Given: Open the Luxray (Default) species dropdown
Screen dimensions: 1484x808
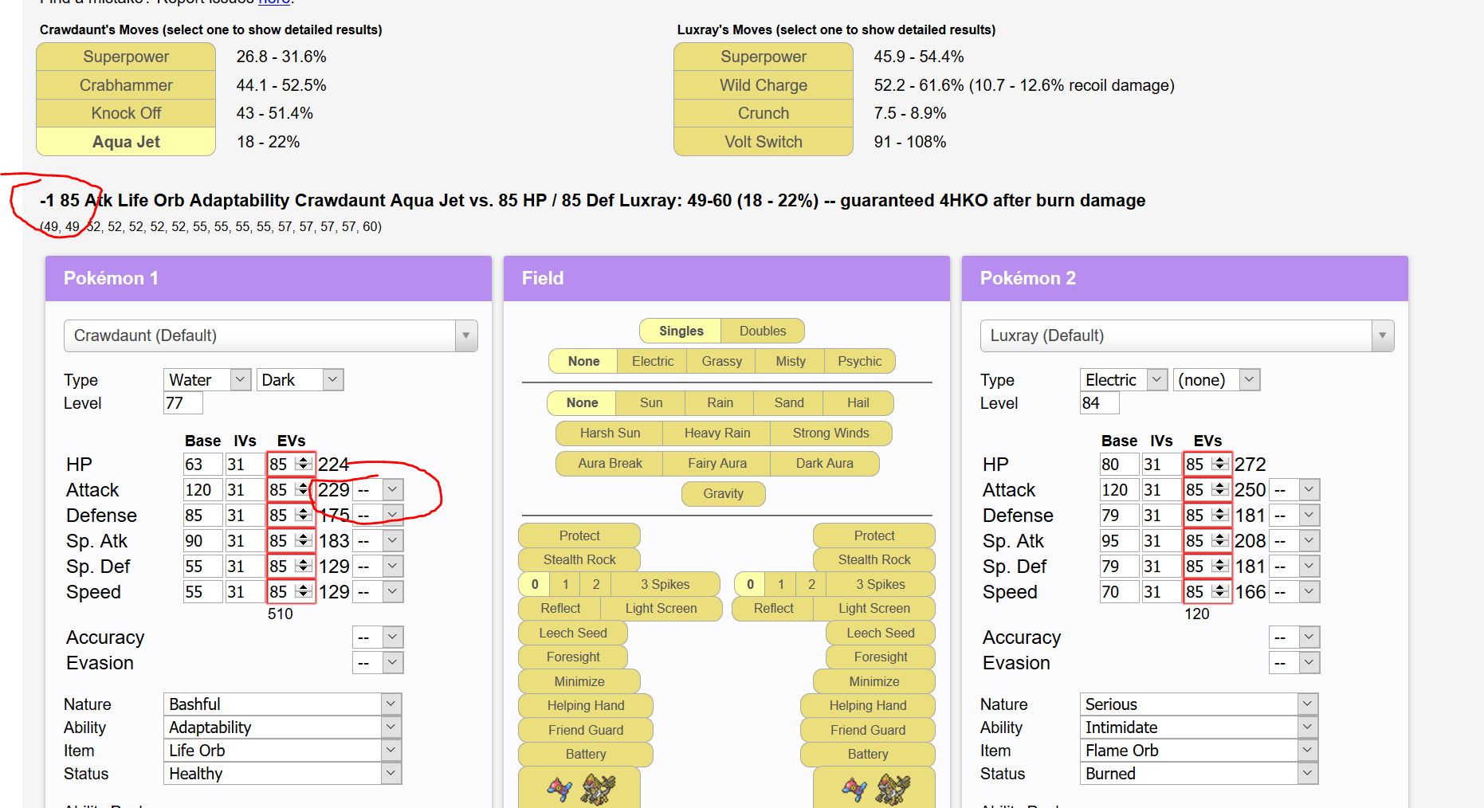Looking at the screenshot, I should 1188,335.
